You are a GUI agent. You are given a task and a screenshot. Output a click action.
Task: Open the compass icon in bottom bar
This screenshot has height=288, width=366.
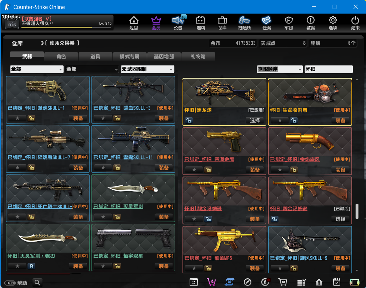[x=247, y=282]
